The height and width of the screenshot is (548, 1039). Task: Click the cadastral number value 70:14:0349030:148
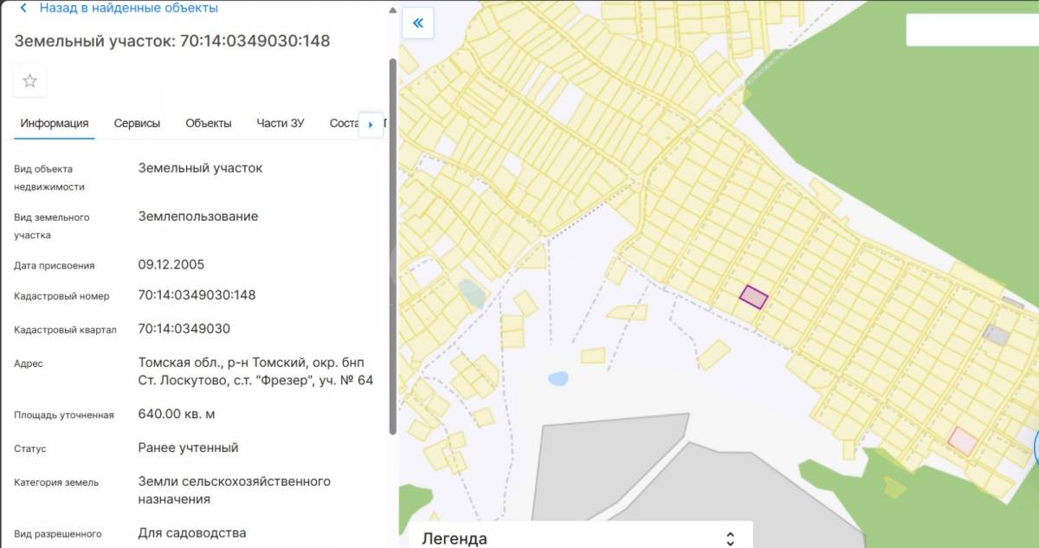[x=197, y=295]
